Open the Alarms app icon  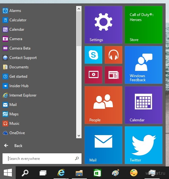click(5, 11)
